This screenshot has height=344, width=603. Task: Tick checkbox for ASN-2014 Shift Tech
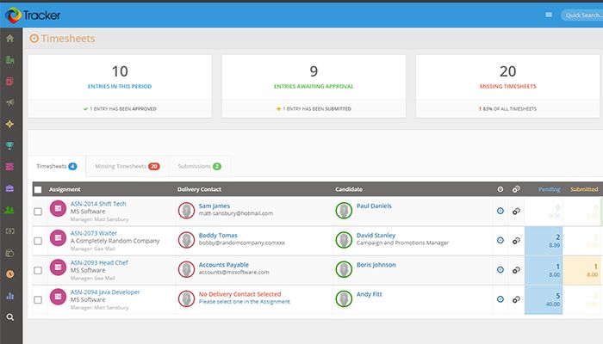tap(38, 212)
